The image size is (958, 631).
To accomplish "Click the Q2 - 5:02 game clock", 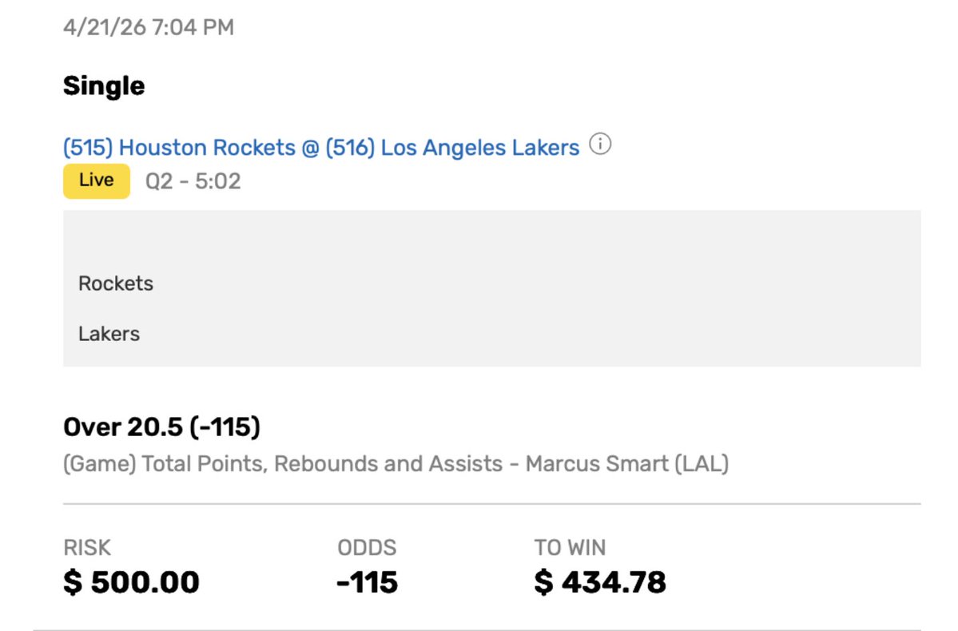I will tap(193, 181).
